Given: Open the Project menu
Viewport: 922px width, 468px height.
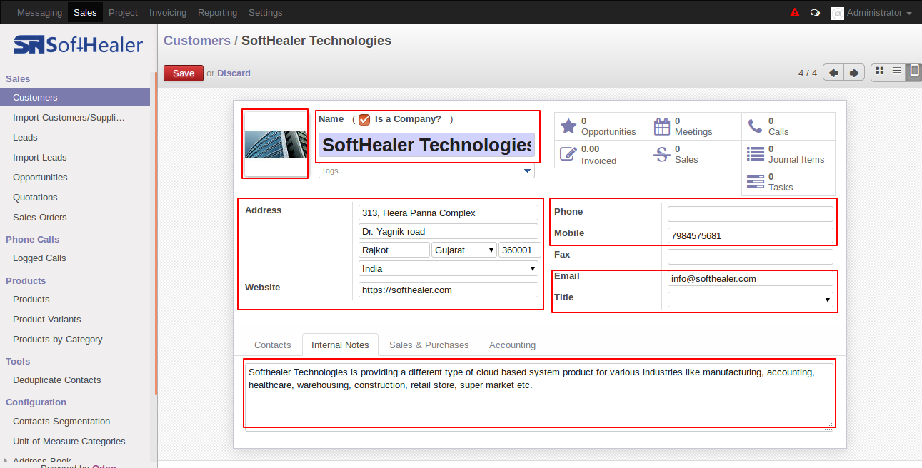Looking at the screenshot, I should [x=124, y=12].
